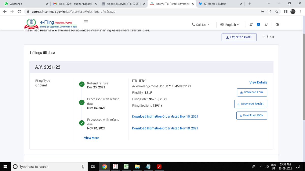Go back to the previous page
Screen dimensions: 305x171
coord(5,12)
